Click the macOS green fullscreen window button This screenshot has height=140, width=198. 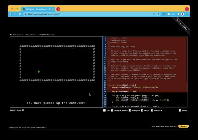click(x=17, y=9)
